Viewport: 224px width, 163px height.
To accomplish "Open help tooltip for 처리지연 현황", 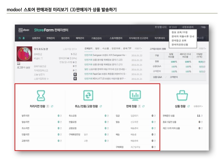I will point(48,106).
